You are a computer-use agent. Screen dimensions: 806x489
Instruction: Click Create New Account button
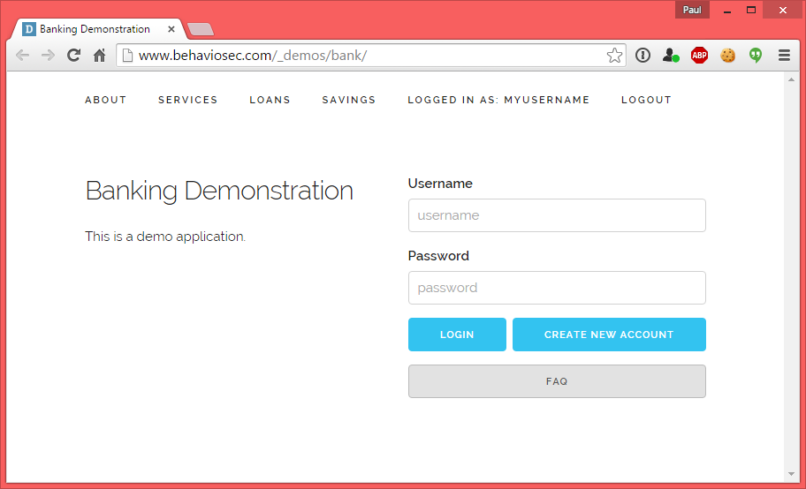tap(609, 335)
